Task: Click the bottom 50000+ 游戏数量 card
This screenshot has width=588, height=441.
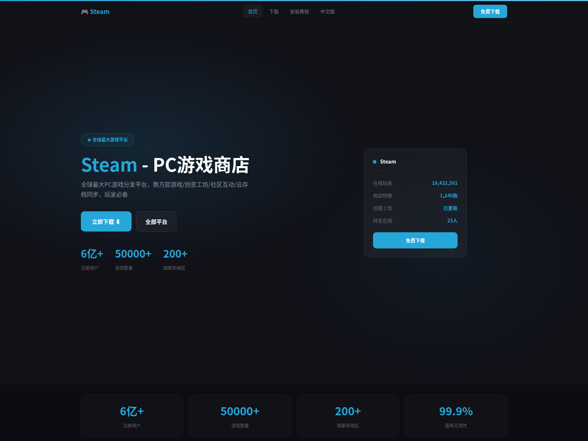Action: coord(240,416)
